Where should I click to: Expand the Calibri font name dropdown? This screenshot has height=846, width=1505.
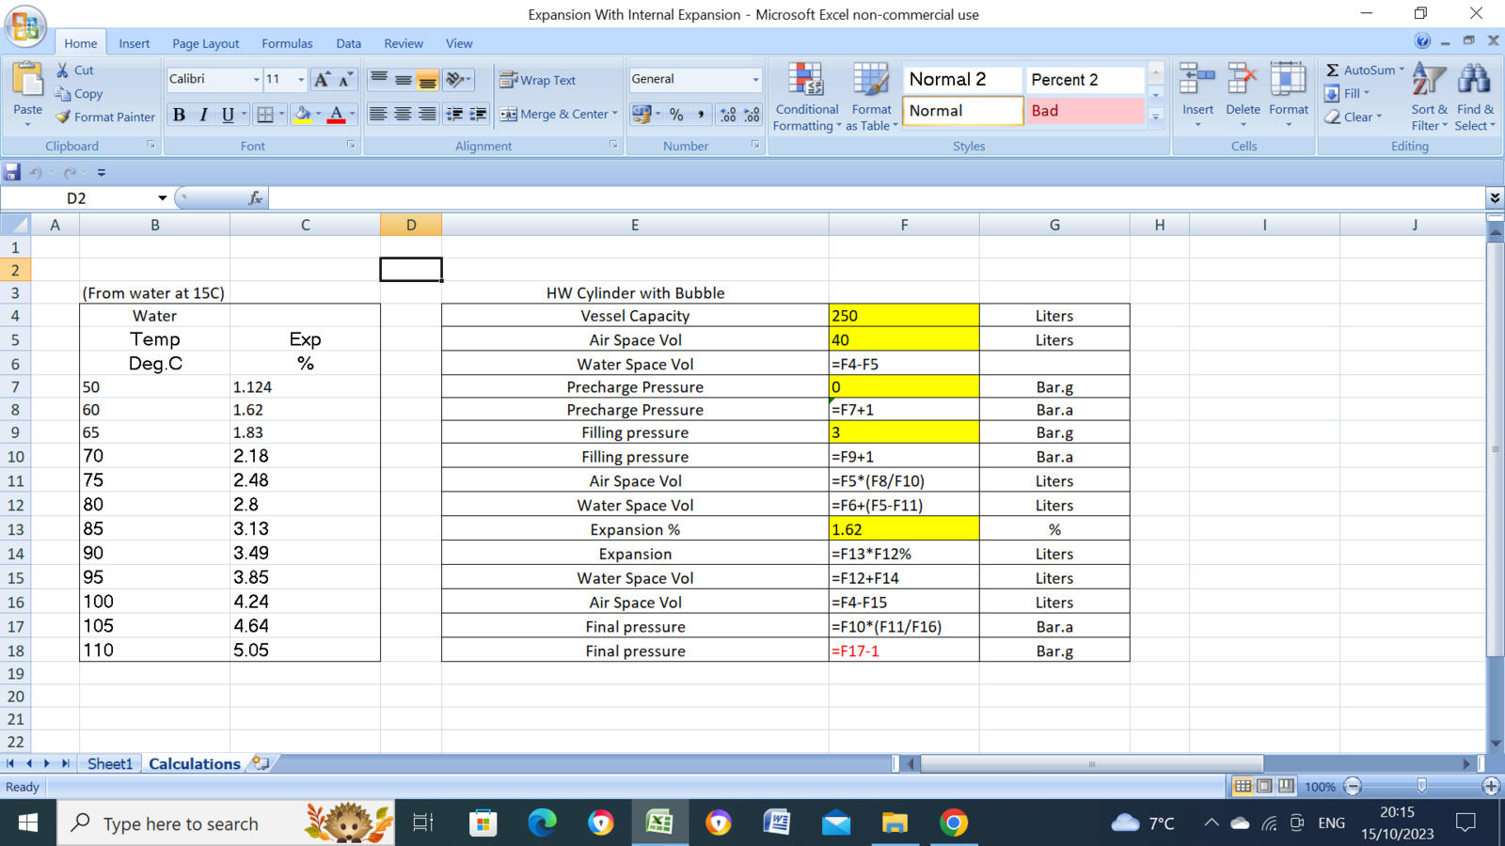click(256, 80)
